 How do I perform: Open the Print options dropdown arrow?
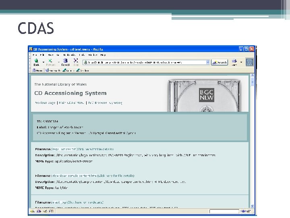(x=241, y=62)
